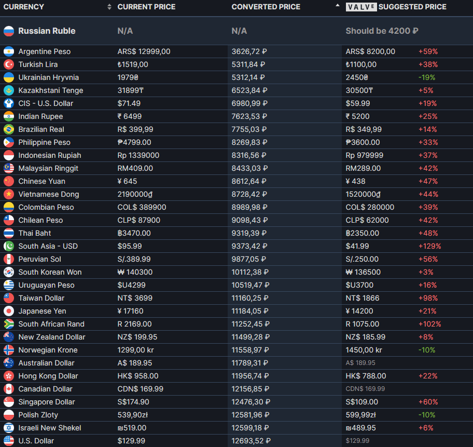473x447 pixels.
Task: Sort by the Suggested Price column header
Action: coord(412,7)
